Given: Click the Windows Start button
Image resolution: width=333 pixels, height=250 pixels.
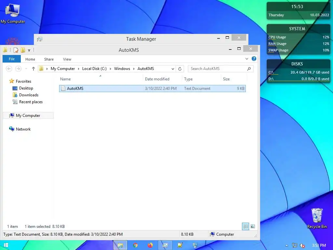Looking at the screenshot, I should (6, 245).
